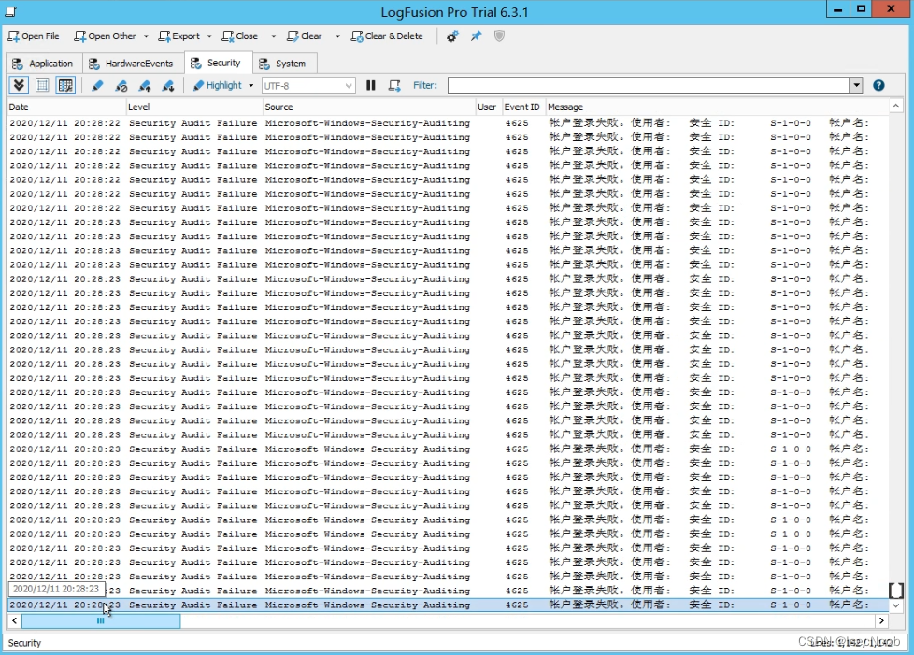Click the horizontal scrollbar thumb
This screenshot has height=655, width=914.
tap(100, 621)
